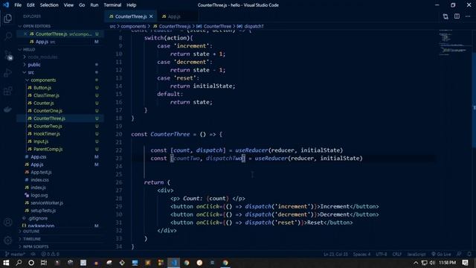Viewport: 476px width, 268px height.
Task: Click components in the breadcrumb path
Action: click(133, 27)
